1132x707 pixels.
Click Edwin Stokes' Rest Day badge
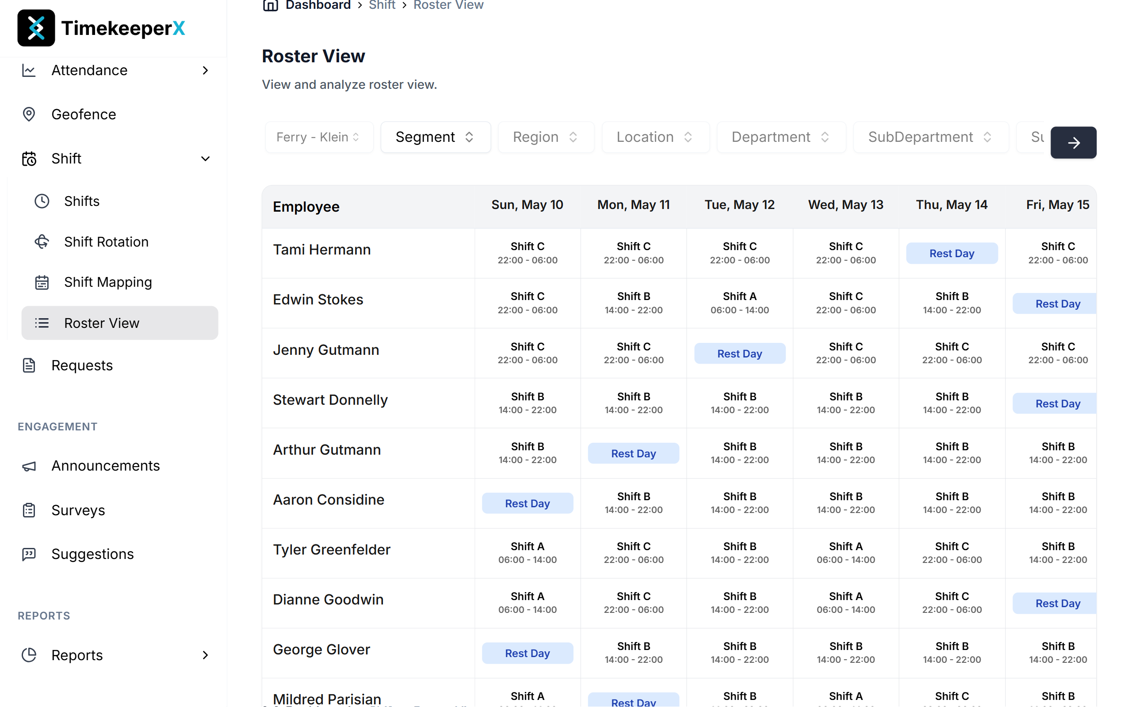point(1054,304)
